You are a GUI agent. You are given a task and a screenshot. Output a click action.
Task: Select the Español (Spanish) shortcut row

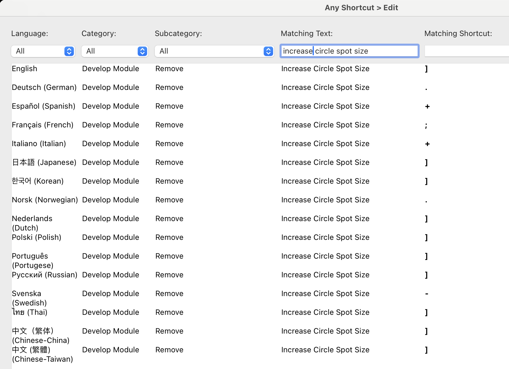[205, 106]
